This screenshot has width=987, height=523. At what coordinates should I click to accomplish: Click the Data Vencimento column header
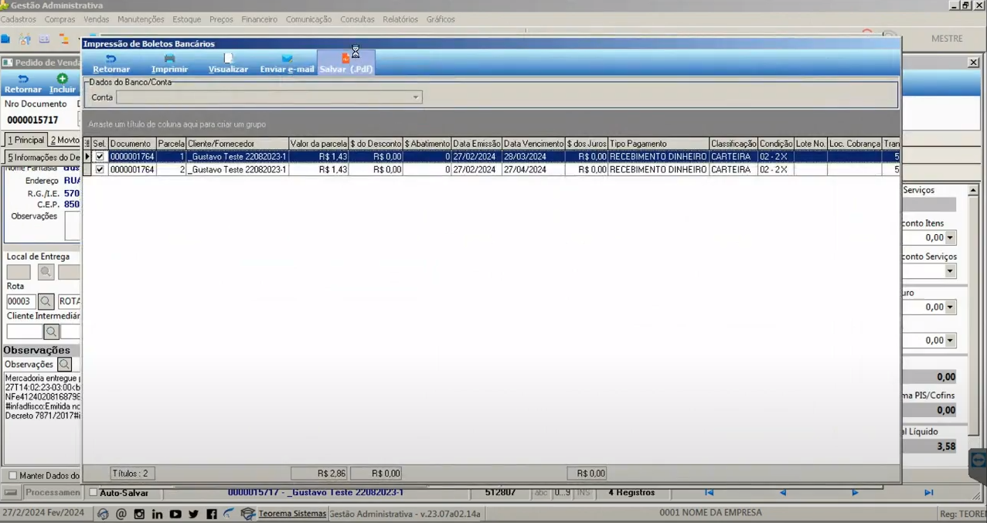(533, 144)
